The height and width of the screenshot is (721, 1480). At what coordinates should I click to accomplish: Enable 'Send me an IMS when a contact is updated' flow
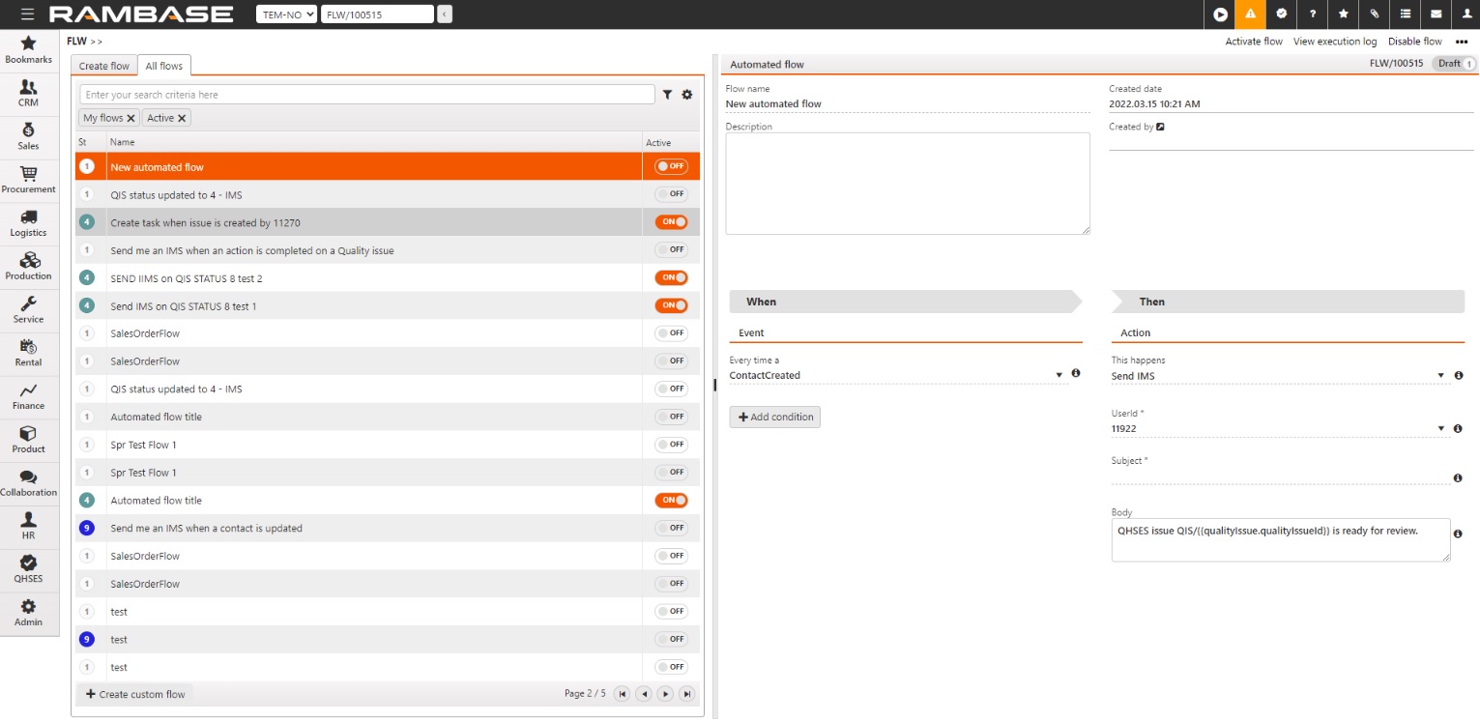671,528
